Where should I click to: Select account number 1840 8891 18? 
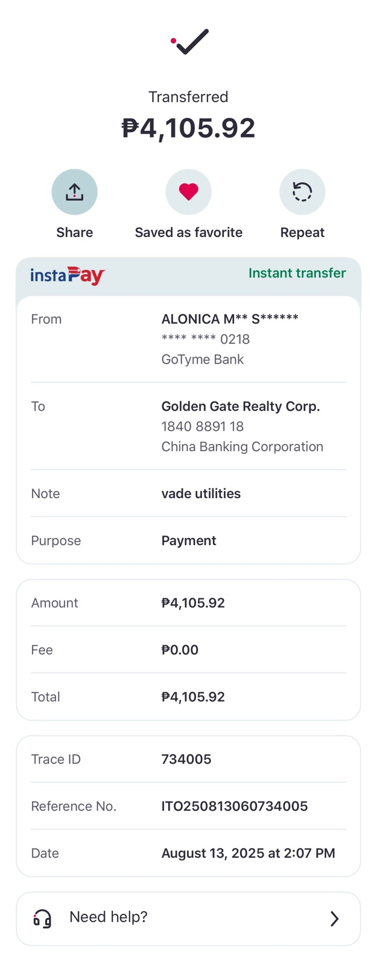coord(203,426)
